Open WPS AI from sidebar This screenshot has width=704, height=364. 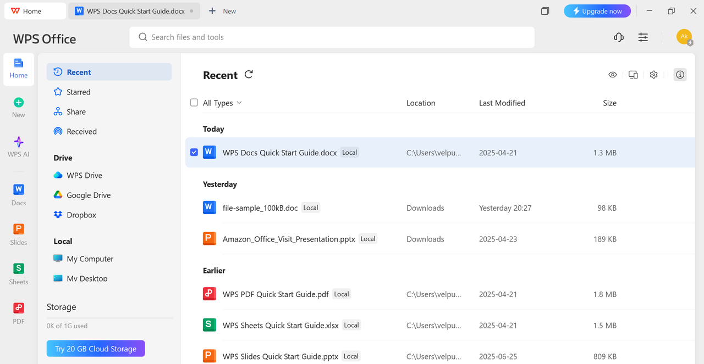click(x=19, y=147)
